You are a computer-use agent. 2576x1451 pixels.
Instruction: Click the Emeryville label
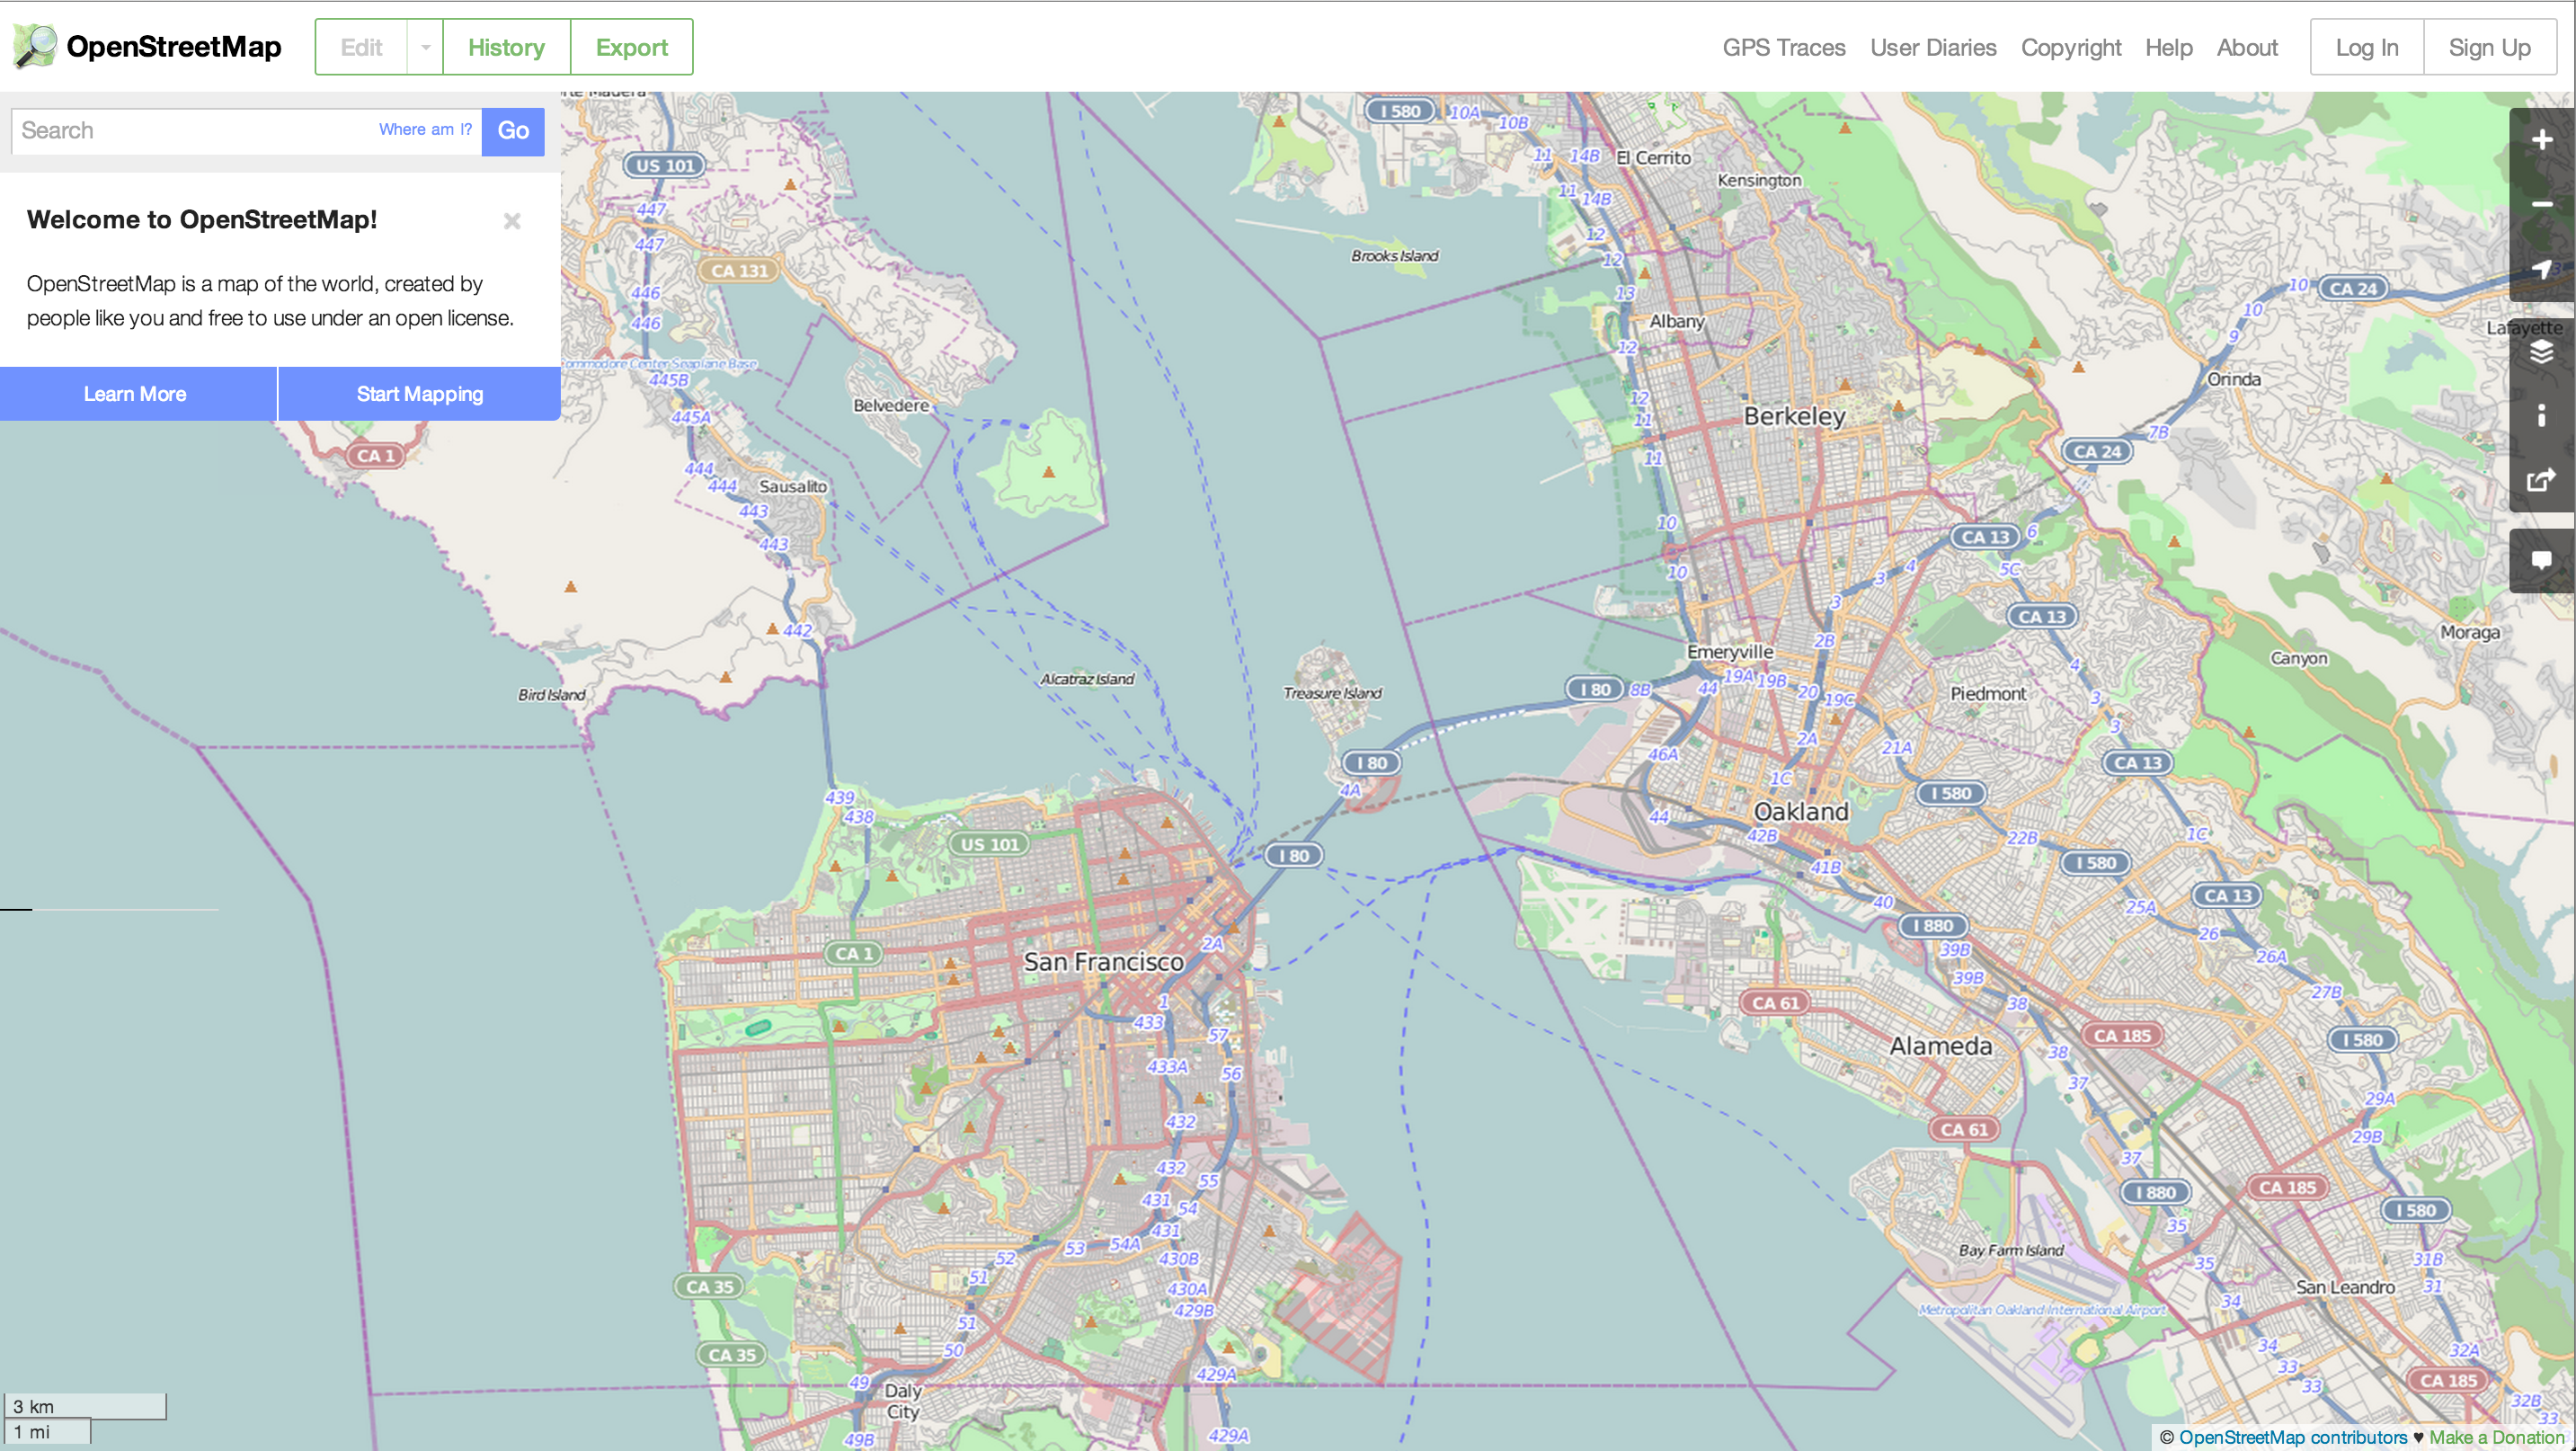[x=1730, y=652]
